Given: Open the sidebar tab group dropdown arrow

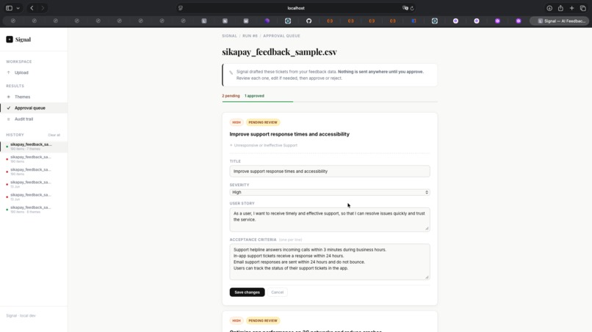Looking at the screenshot, I should tap(18, 8).
